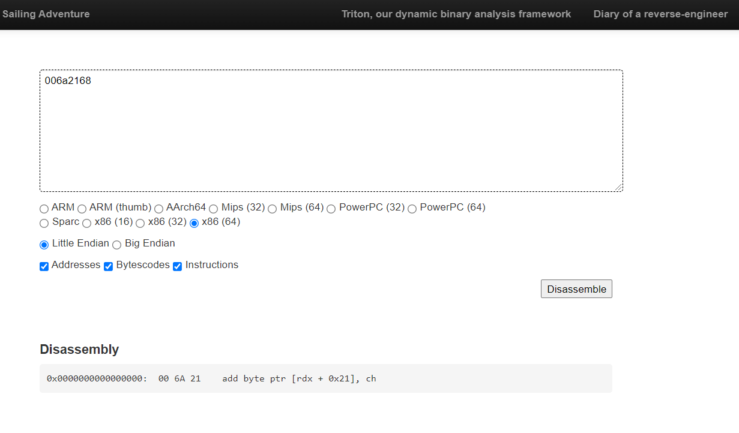Toggle the Bytescodes checkbox
The height and width of the screenshot is (433, 739).
(x=108, y=266)
